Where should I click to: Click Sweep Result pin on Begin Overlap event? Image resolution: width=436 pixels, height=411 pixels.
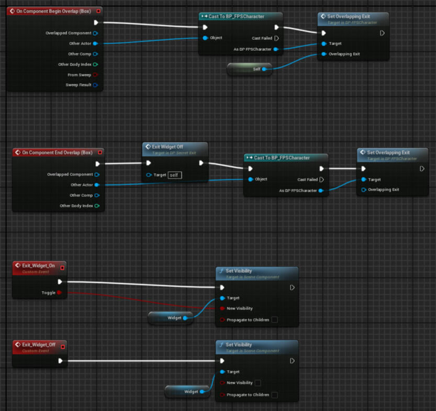coord(95,85)
